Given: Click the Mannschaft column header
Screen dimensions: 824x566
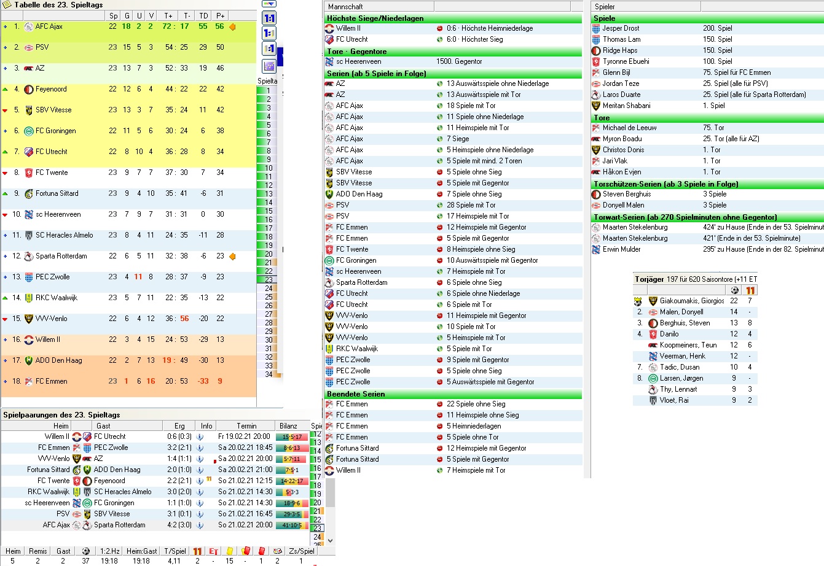Looking at the screenshot, I should [379, 6].
